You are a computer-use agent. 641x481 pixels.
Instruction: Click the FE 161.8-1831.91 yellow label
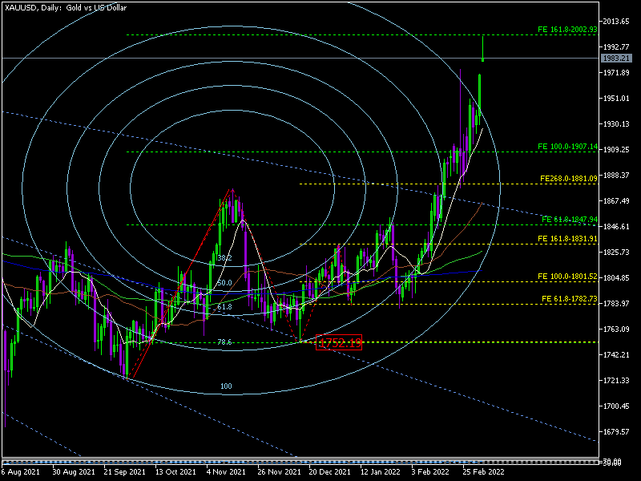568,239
